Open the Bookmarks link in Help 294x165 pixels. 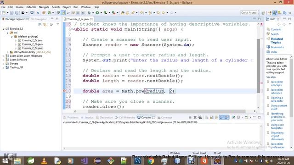[277, 47]
